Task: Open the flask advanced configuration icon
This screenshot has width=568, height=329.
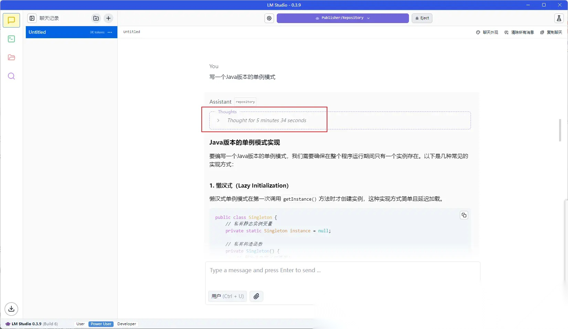Action: (x=559, y=18)
